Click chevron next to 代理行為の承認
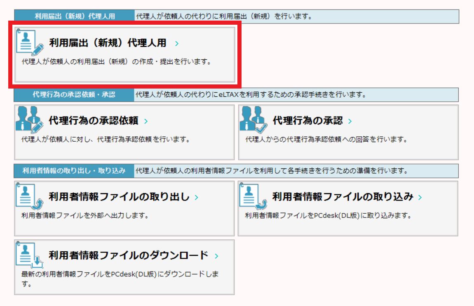This screenshot has width=474, height=306. [x=350, y=121]
